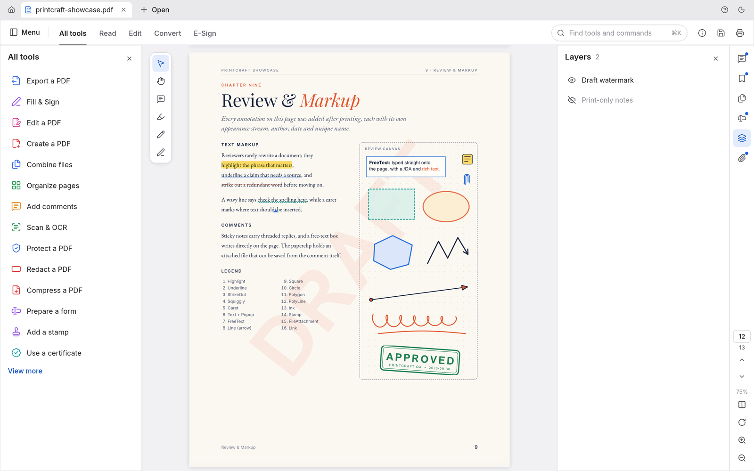Click the Find tools and commands field
Viewport: 754px width, 471px height.
619,33
